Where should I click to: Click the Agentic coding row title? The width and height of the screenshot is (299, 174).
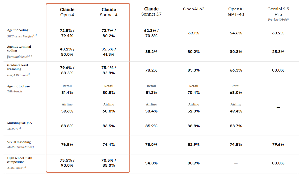pyautogui.click(x=18, y=30)
